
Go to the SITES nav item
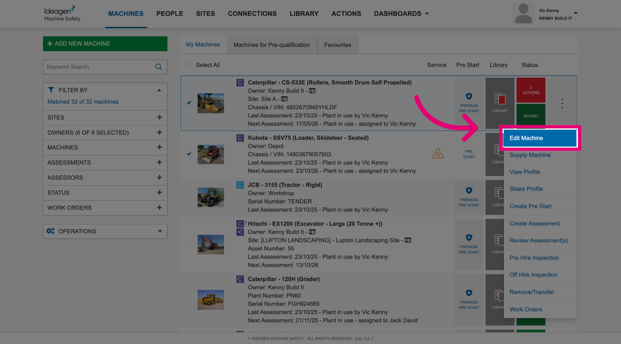(x=205, y=14)
